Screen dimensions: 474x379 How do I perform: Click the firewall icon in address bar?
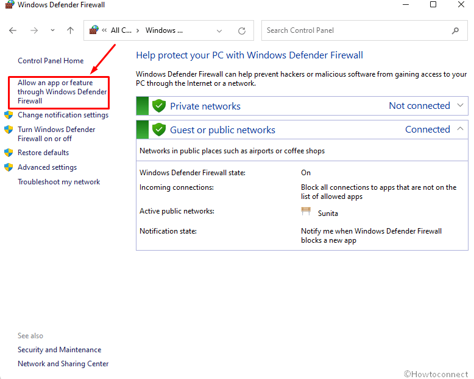[x=94, y=30]
